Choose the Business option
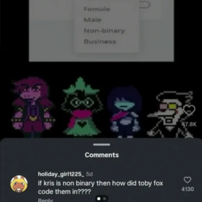This screenshot has width=202, height=202. point(100,41)
